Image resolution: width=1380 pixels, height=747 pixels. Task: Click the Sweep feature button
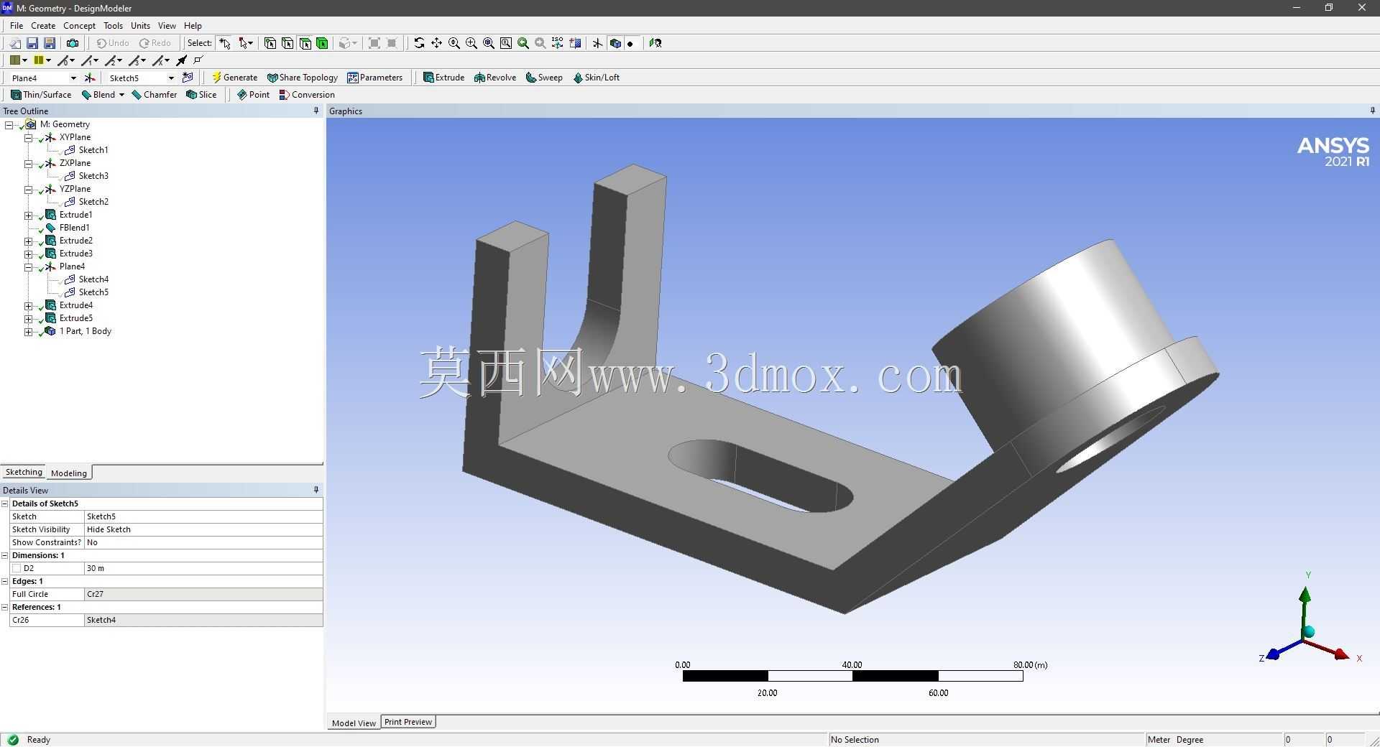[x=544, y=78]
